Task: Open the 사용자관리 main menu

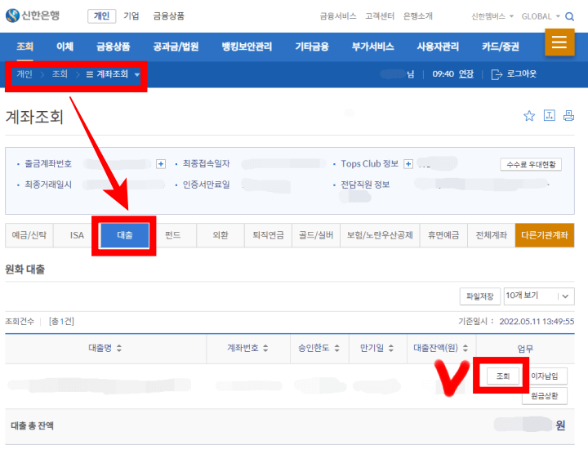Action: [x=438, y=47]
